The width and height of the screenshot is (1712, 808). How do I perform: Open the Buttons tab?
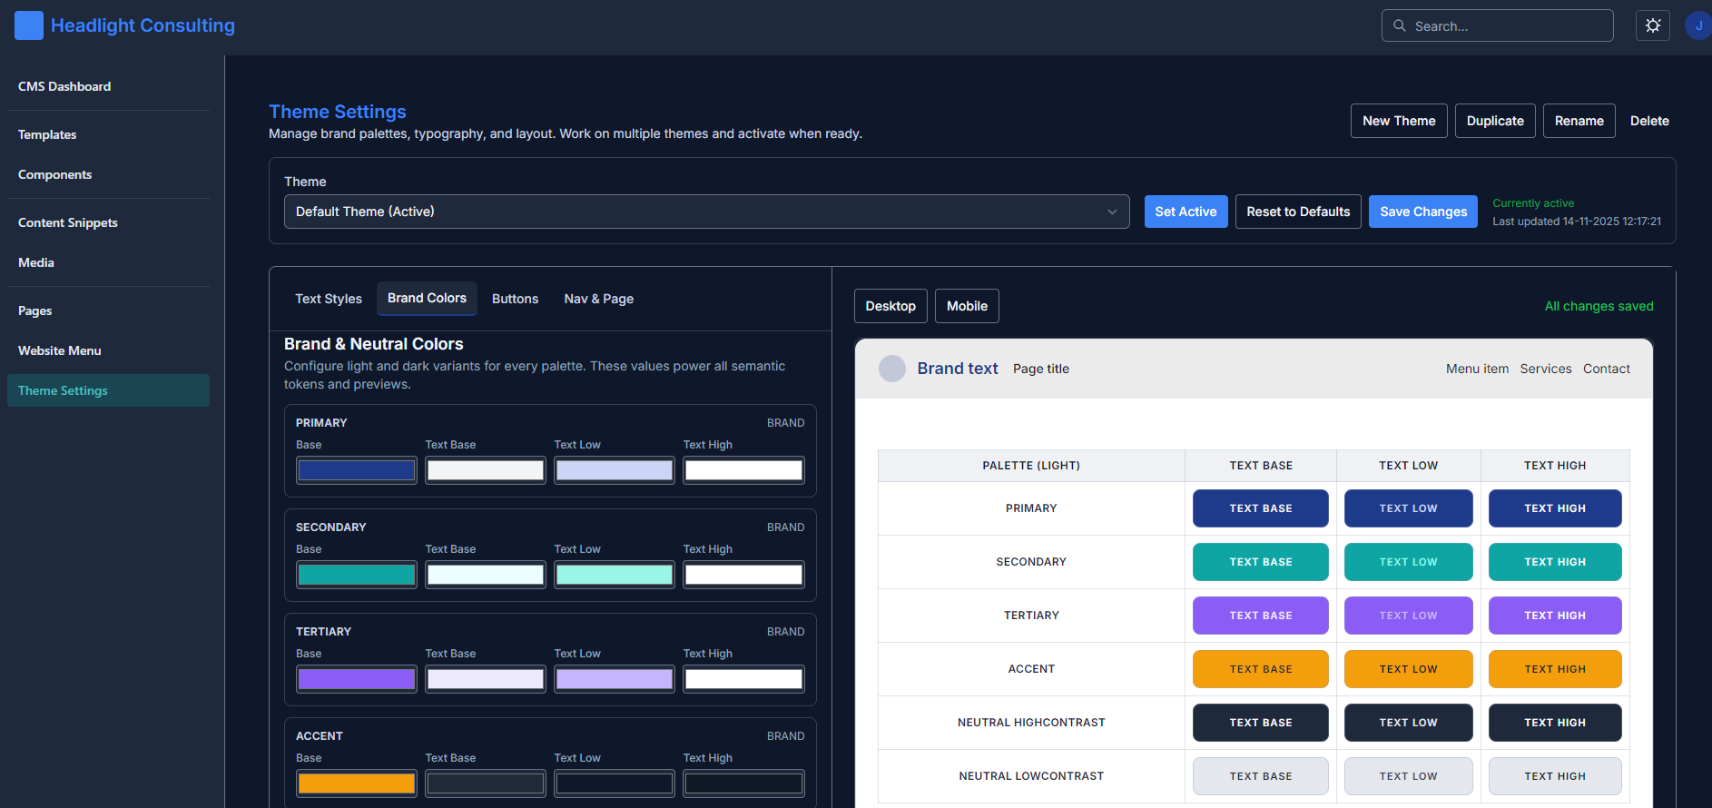[515, 299]
